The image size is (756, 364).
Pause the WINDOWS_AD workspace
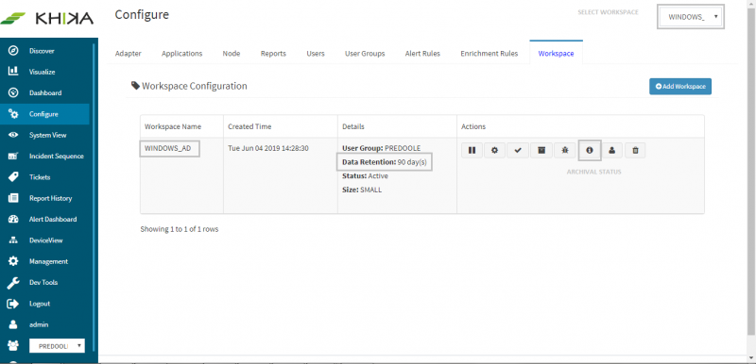472,150
